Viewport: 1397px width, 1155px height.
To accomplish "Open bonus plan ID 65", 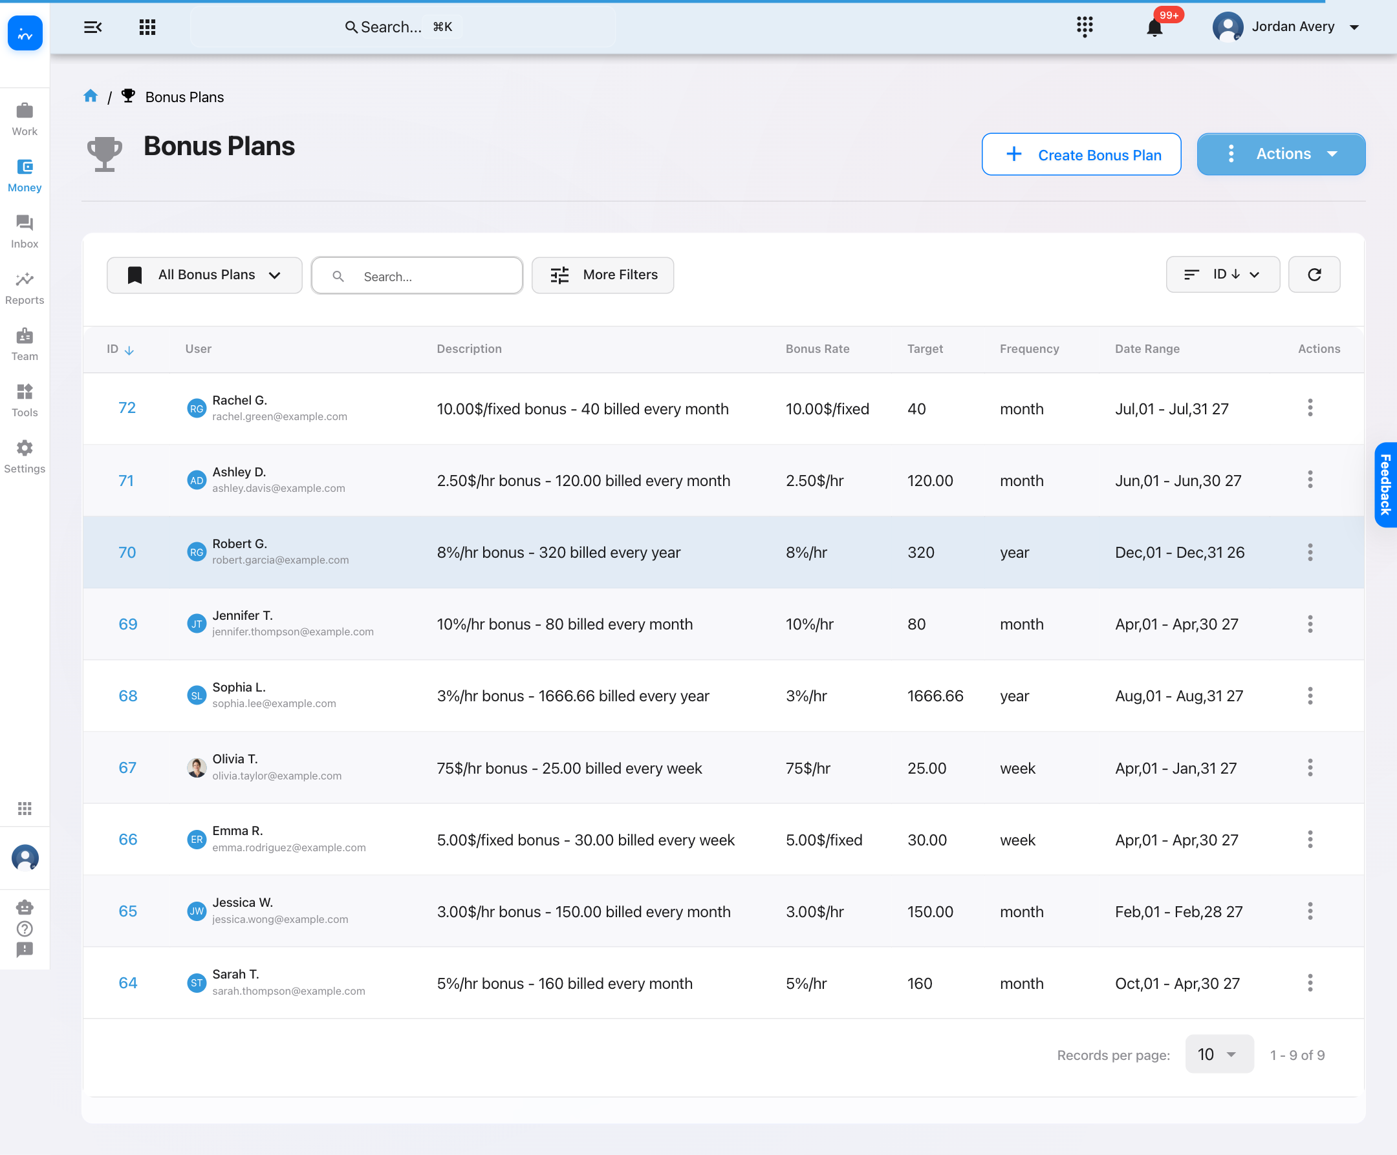I will (x=127, y=911).
